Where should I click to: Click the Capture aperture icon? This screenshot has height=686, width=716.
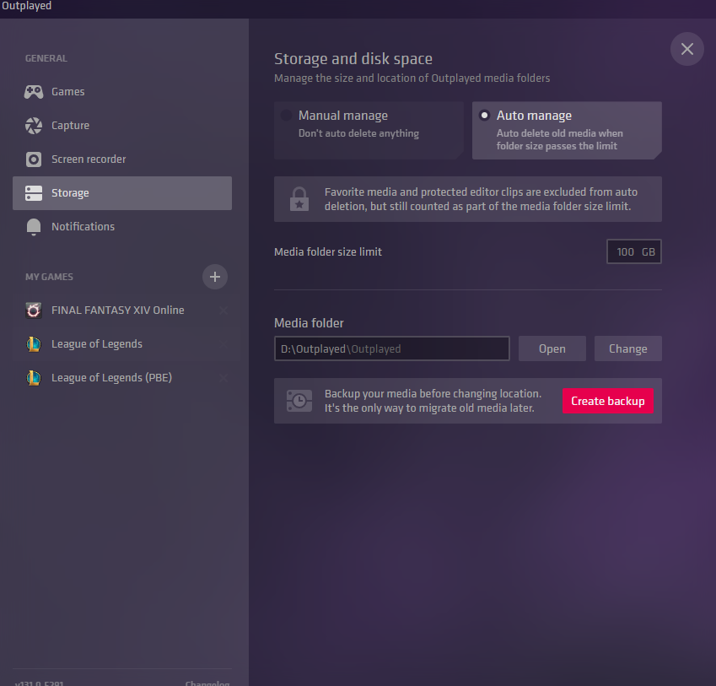(x=34, y=126)
